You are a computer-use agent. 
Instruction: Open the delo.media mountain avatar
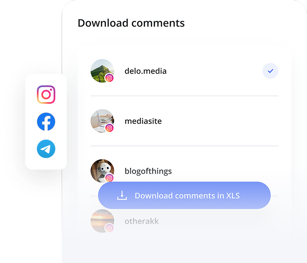click(x=102, y=71)
